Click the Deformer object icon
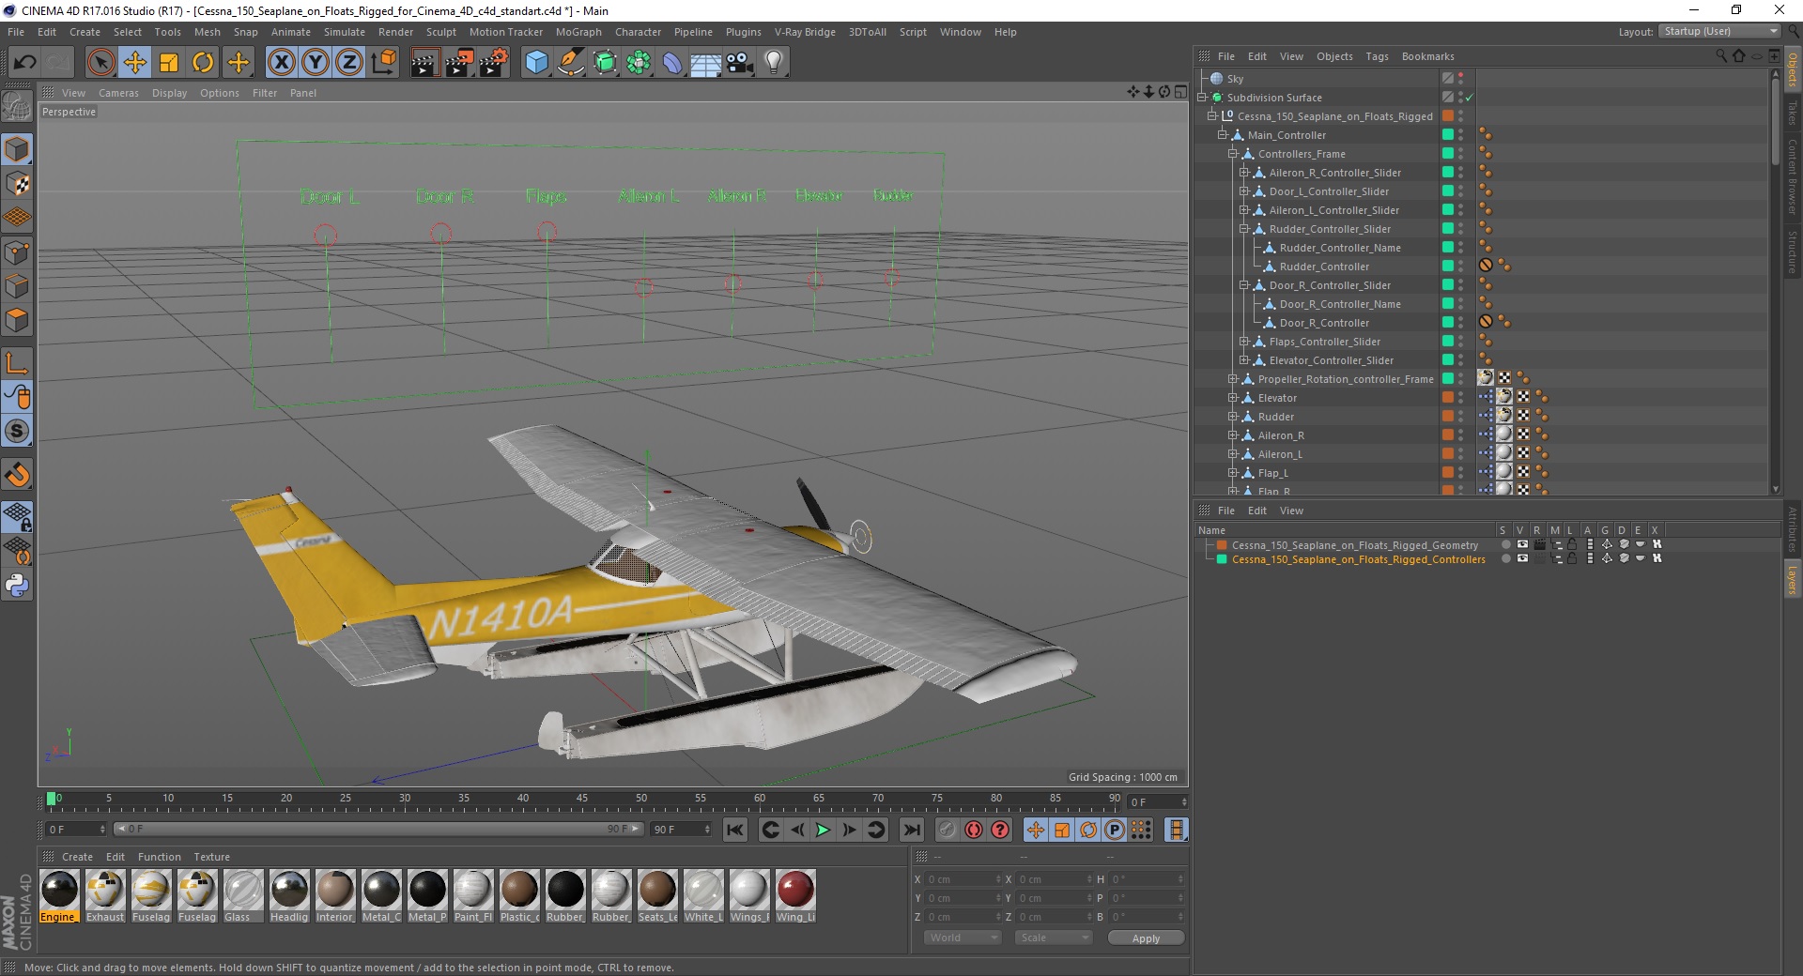The height and width of the screenshot is (976, 1803). 672,63
